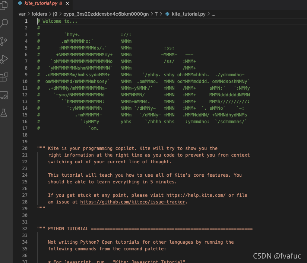Close the kite_tutorial.py tab

pos(67,3)
